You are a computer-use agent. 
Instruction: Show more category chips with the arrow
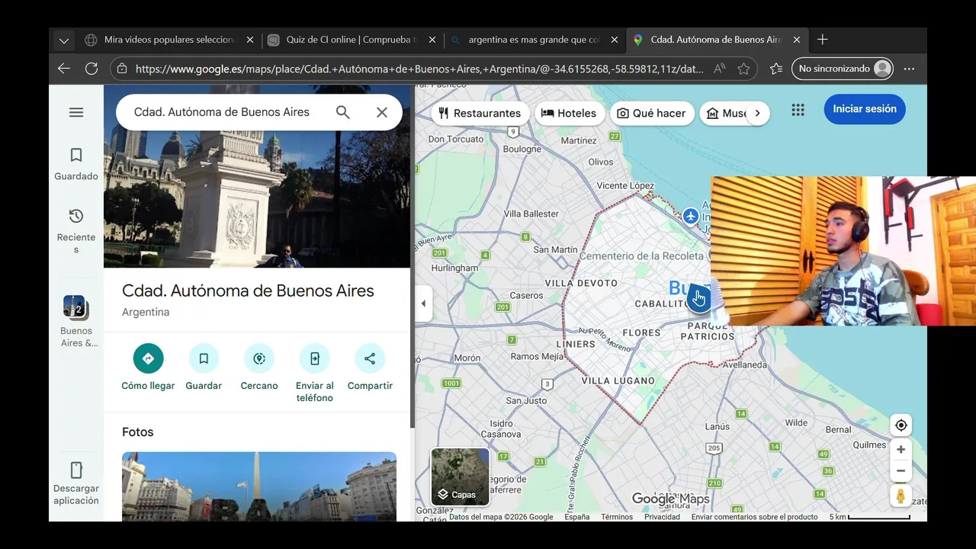pos(757,113)
